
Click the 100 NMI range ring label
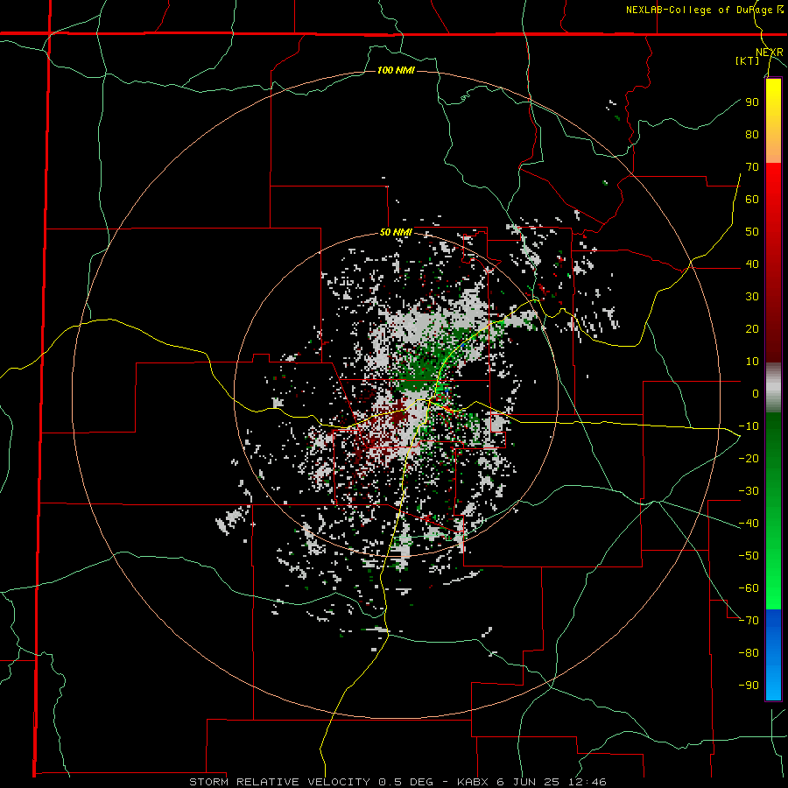[396, 70]
